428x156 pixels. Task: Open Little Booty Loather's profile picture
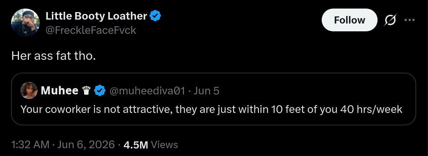(x=25, y=23)
